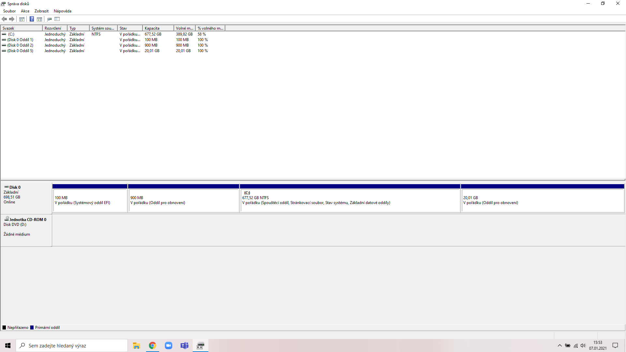This screenshot has height=352, width=626.
Task: Open the Microsoft Teams taskbar icon
Action: pos(185,345)
